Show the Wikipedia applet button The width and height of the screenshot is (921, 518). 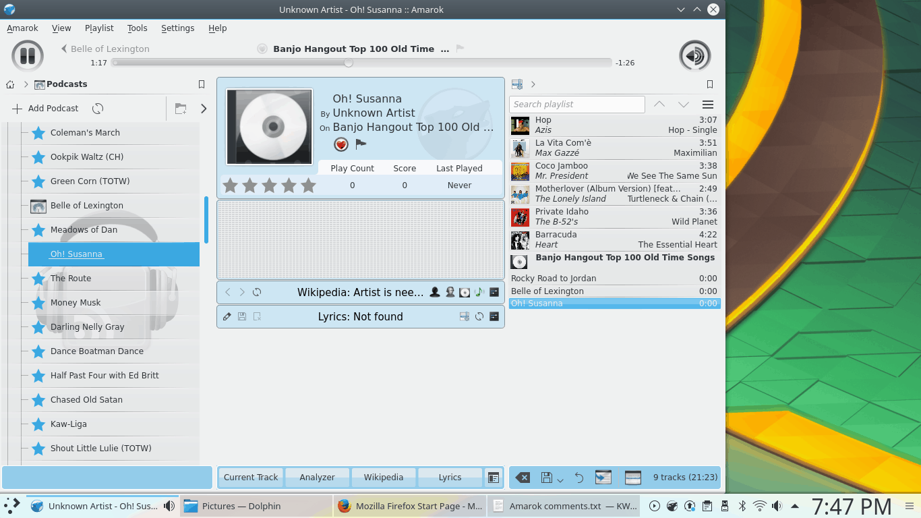point(383,478)
